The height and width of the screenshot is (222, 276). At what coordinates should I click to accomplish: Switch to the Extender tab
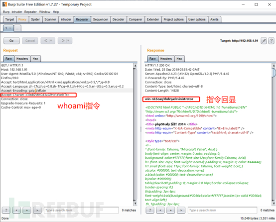click(153, 19)
